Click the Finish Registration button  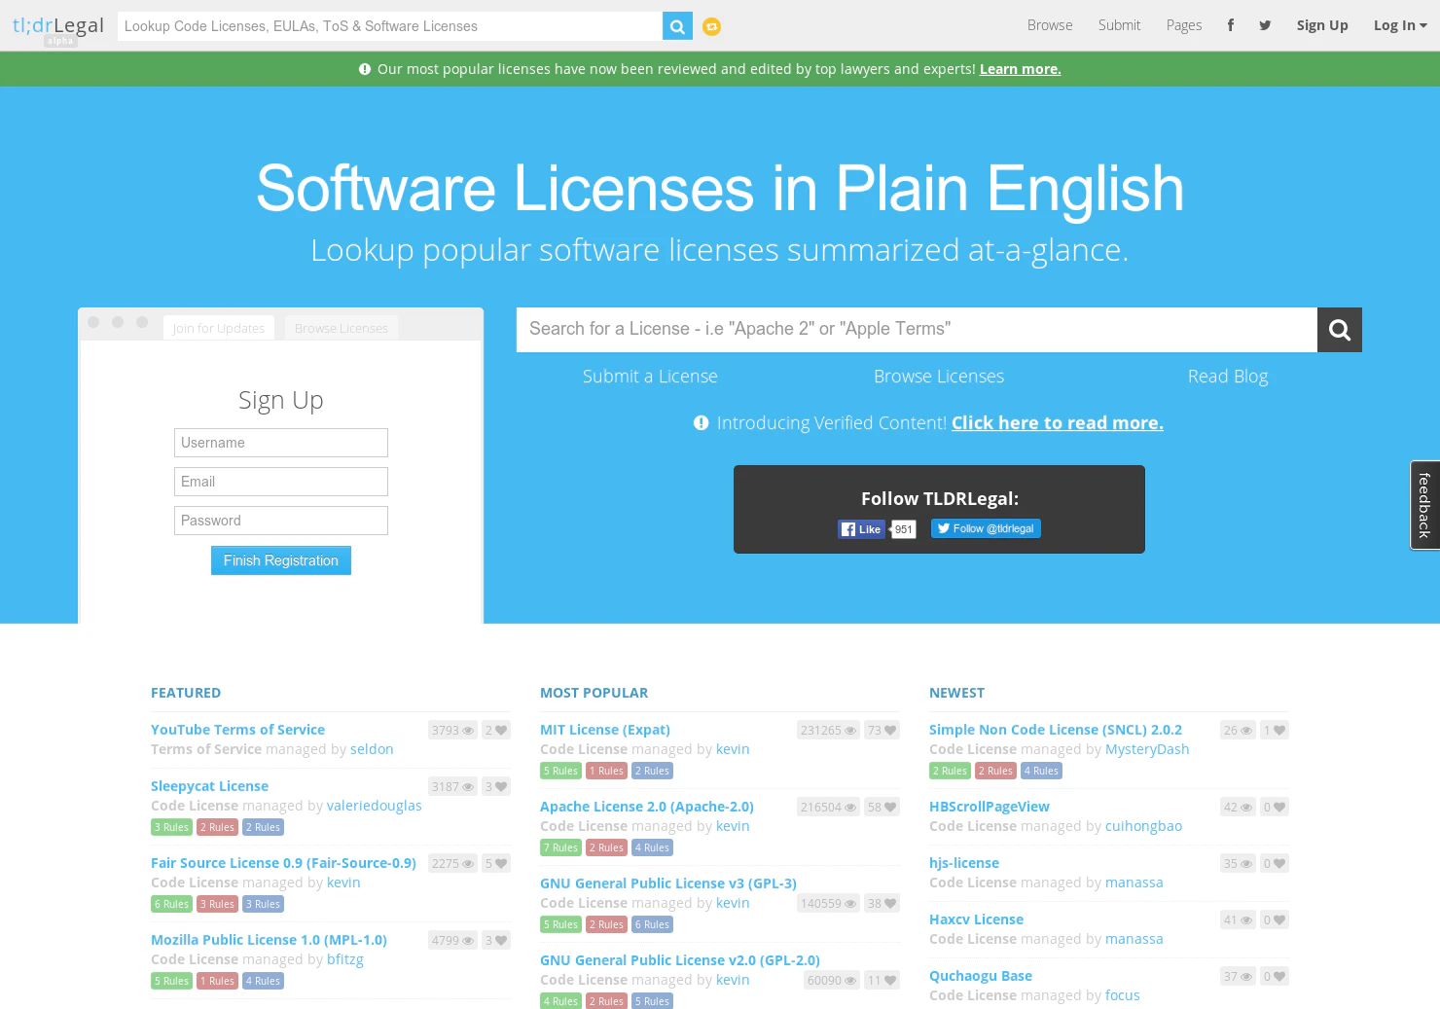[x=281, y=560]
